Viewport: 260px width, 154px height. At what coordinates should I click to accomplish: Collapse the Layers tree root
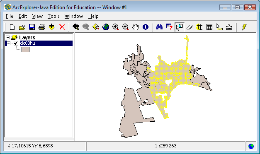point(7,37)
